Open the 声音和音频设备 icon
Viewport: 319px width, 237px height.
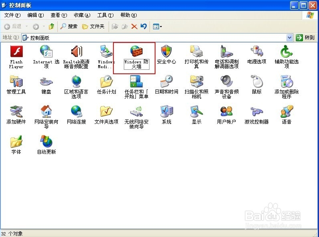point(226,81)
